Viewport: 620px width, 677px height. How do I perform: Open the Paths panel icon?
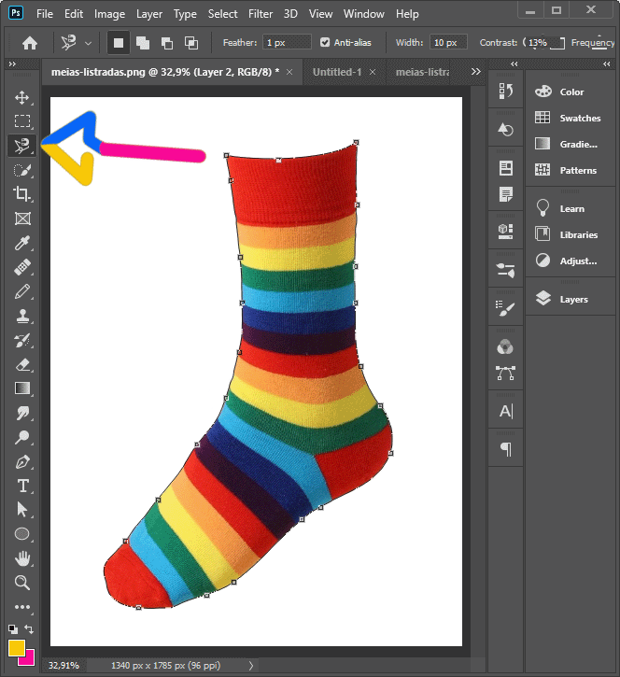505,373
